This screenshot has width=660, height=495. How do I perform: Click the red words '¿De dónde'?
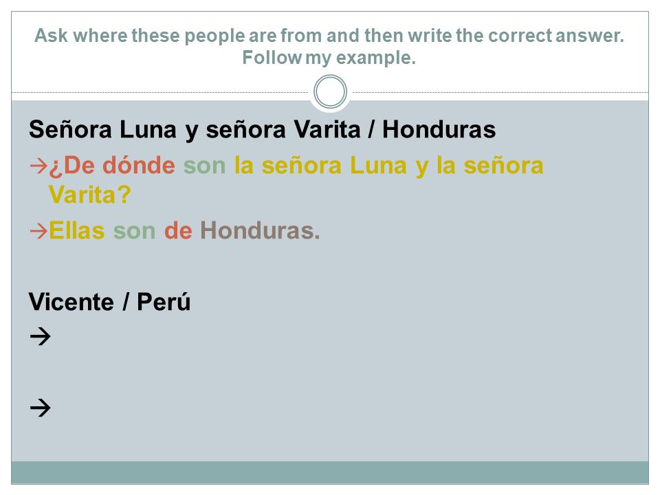[x=112, y=166]
